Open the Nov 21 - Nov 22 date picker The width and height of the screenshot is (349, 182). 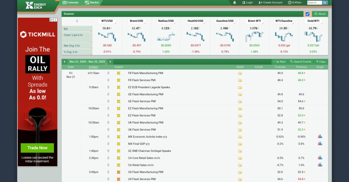tap(87, 62)
